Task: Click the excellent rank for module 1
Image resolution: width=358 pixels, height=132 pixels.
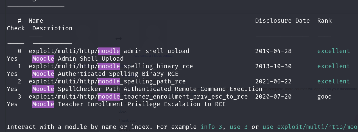Action: point(334,66)
